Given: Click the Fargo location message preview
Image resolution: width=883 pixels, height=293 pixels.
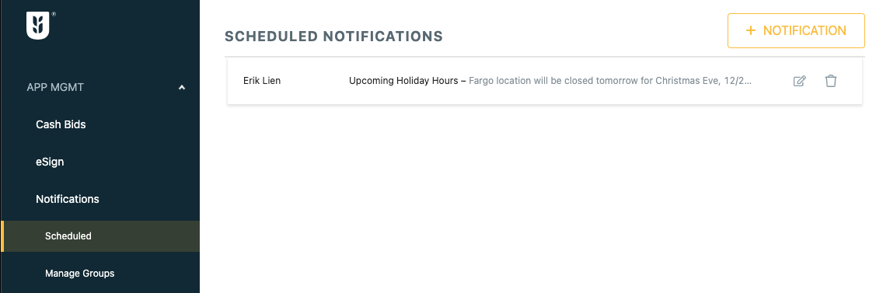Looking at the screenshot, I should pyautogui.click(x=611, y=81).
